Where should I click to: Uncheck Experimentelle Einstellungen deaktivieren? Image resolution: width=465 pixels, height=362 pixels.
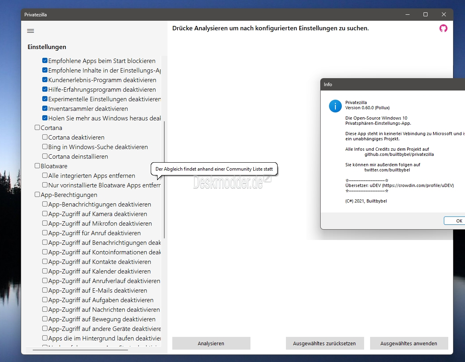click(x=45, y=99)
